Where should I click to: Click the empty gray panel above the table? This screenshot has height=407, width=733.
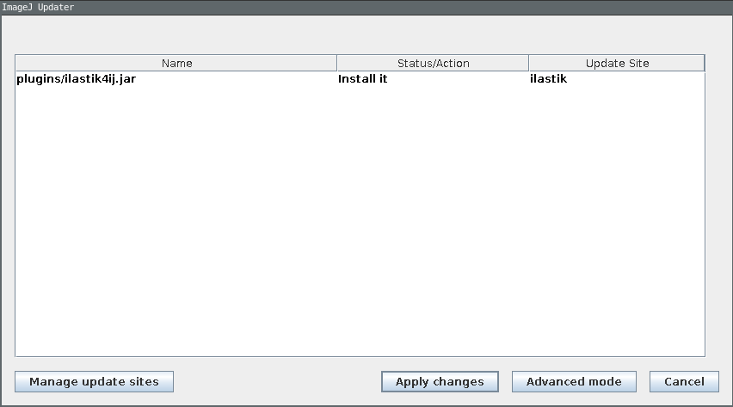[x=361, y=34]
